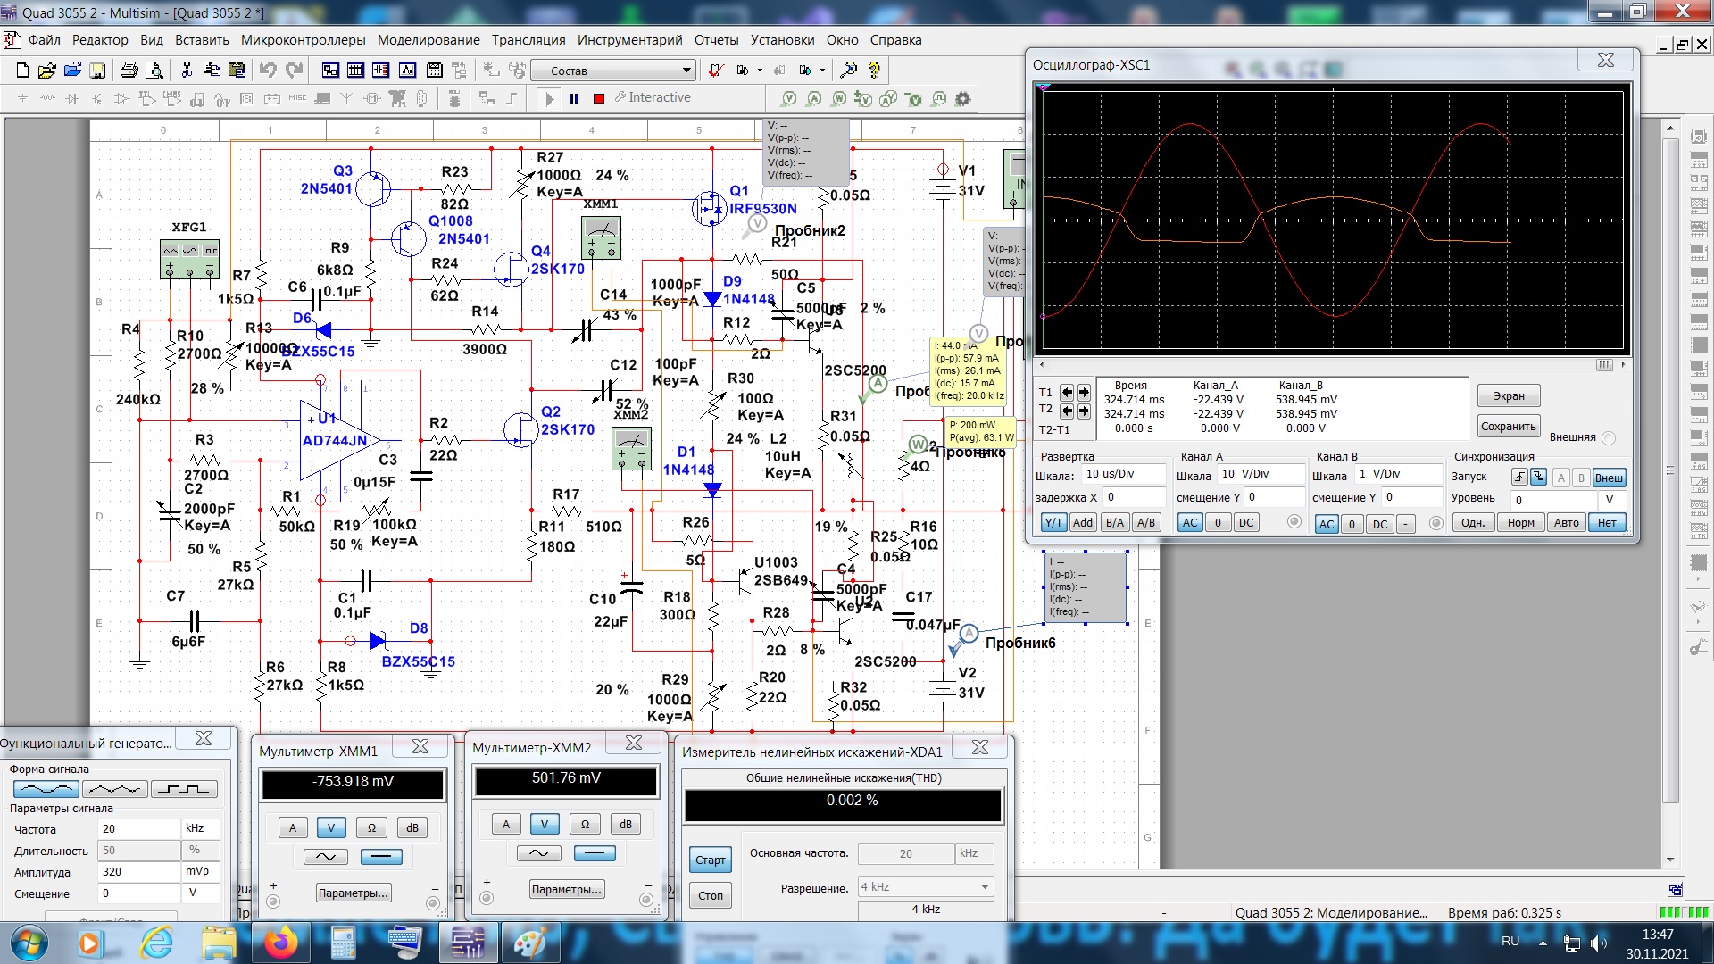Screen dimensions: 1714x964
Task: Move T2 cursor left arrow
Action: [x=1067, y=411]
